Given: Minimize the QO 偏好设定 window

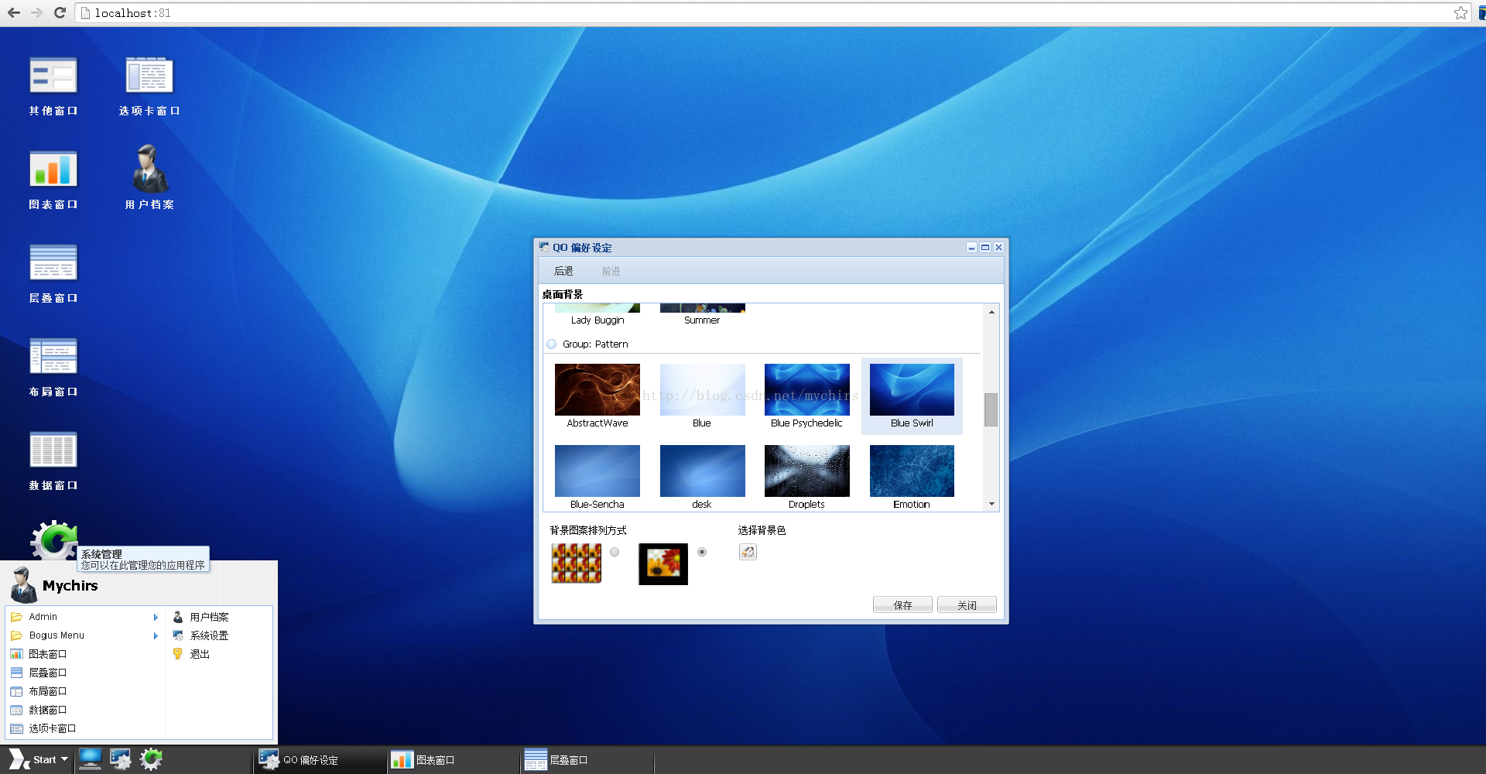Looking at the screenshot, I should 971,248.
